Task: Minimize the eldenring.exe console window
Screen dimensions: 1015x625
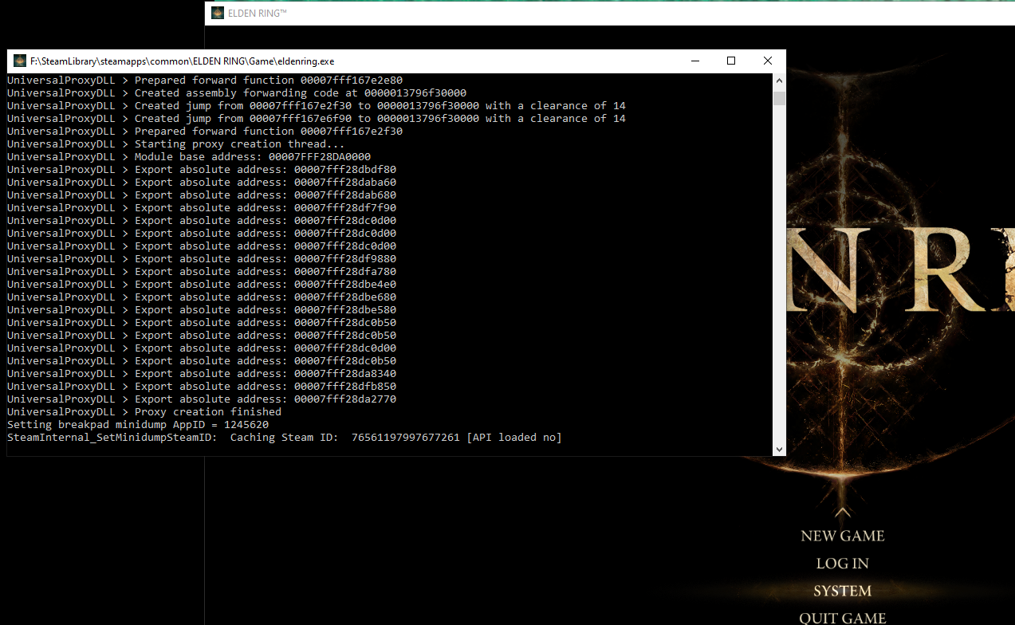Action: point(694,61)
